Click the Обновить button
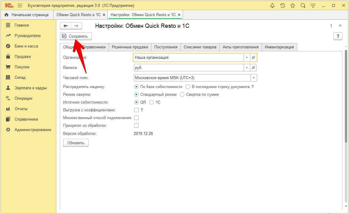 [76, 143]
